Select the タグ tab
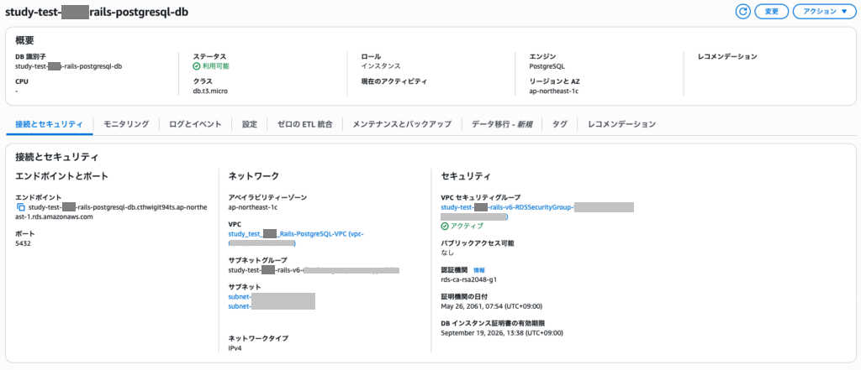The image size is (861, 370). pyautogui.click(x=559, y=124)
